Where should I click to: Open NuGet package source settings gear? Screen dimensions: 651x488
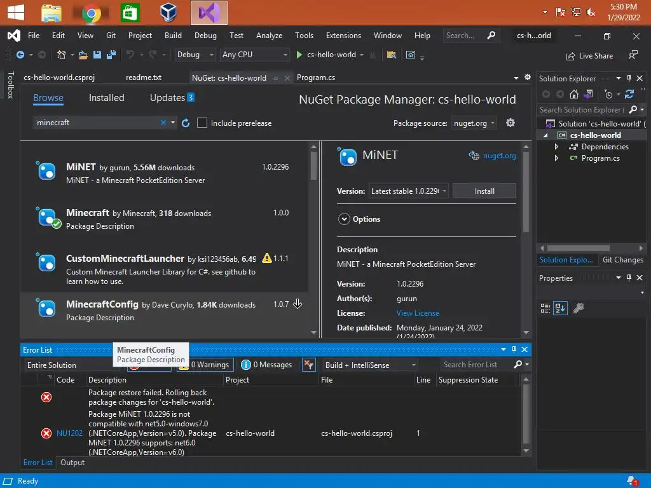click(511, 123)
